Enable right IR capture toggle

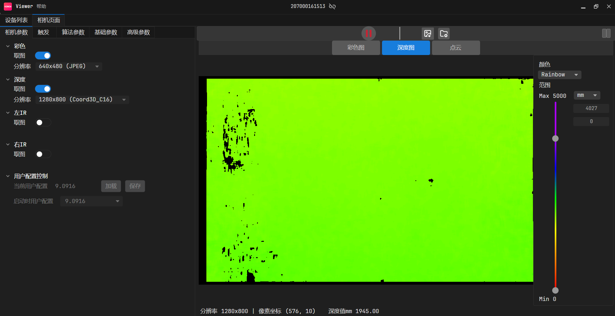click(43, 154)
